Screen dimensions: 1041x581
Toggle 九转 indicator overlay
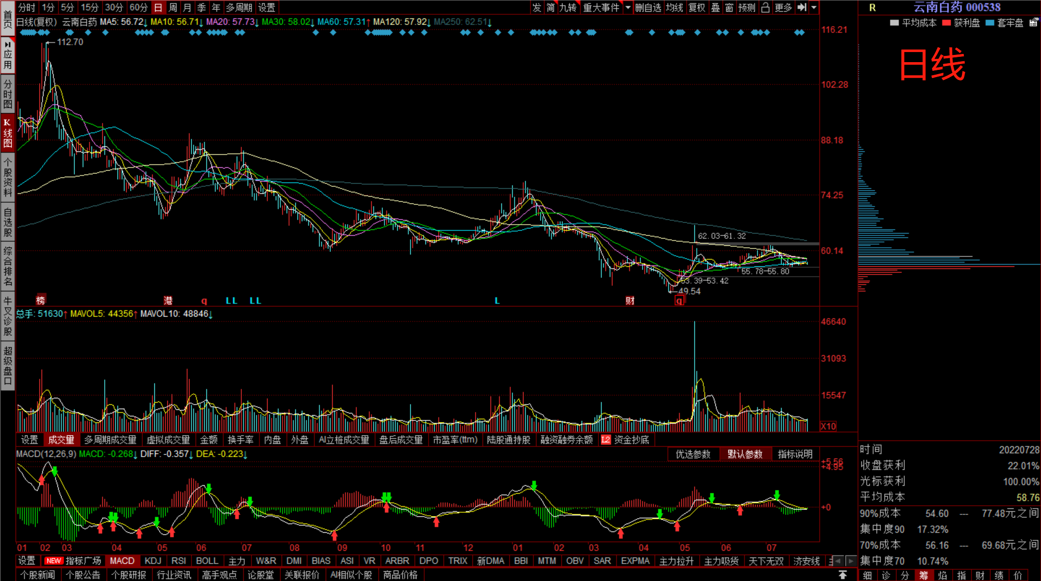click(568, 7)
